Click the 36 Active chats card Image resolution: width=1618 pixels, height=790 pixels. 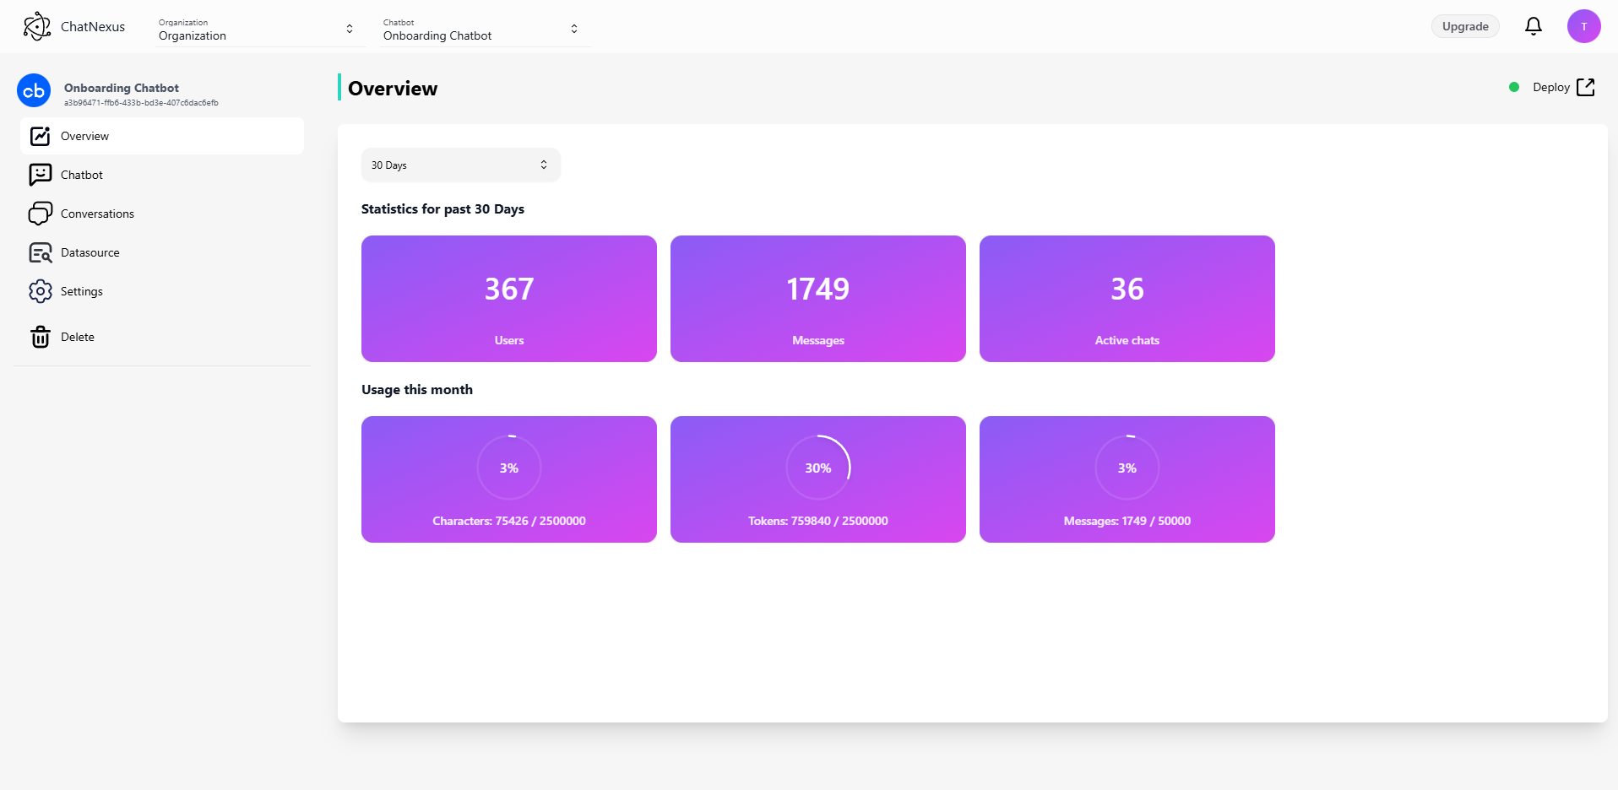(1127, 299)
